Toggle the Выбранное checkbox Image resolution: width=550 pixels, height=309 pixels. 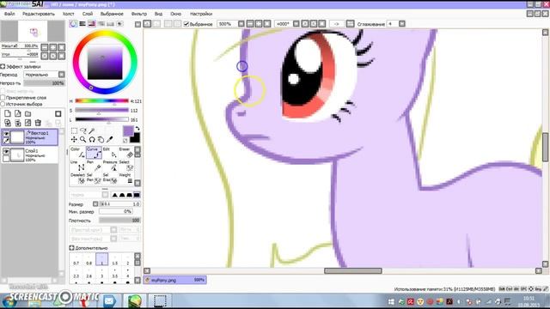[x=186, y=24]
